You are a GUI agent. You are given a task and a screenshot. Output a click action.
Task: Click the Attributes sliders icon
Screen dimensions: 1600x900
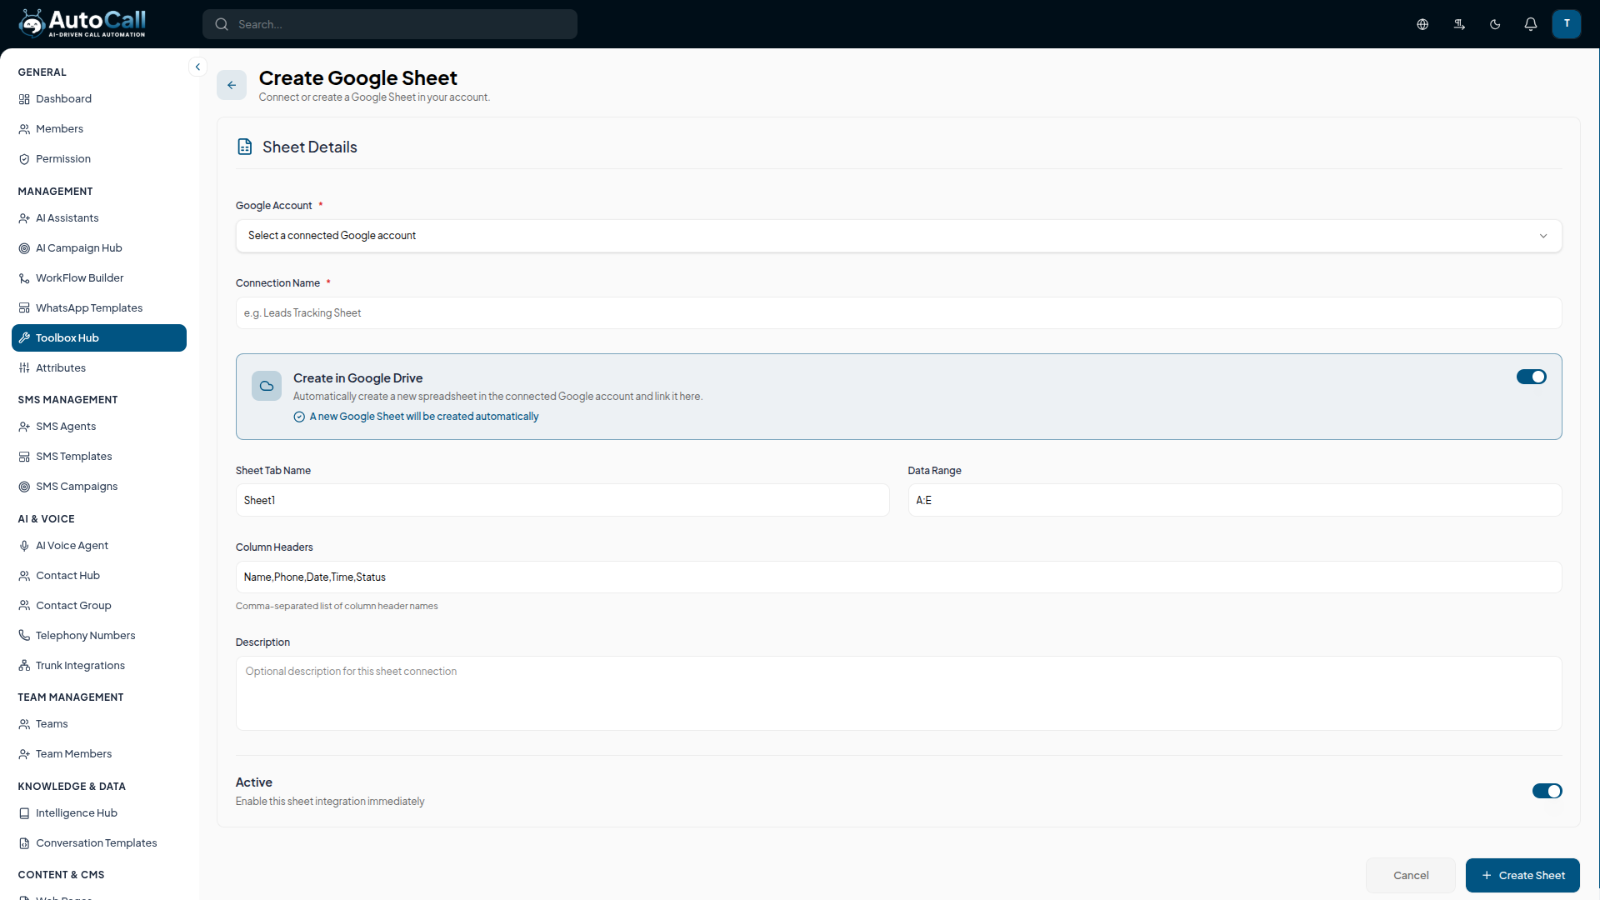click(x=24, y=368)
